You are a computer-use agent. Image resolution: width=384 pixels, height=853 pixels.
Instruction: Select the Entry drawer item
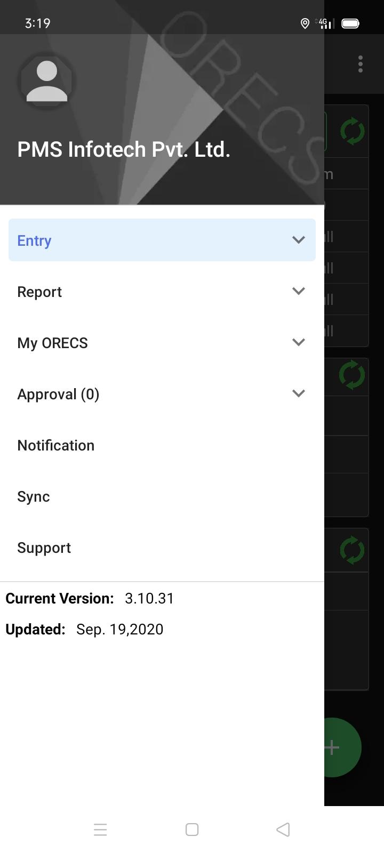[x=162, y=240]
